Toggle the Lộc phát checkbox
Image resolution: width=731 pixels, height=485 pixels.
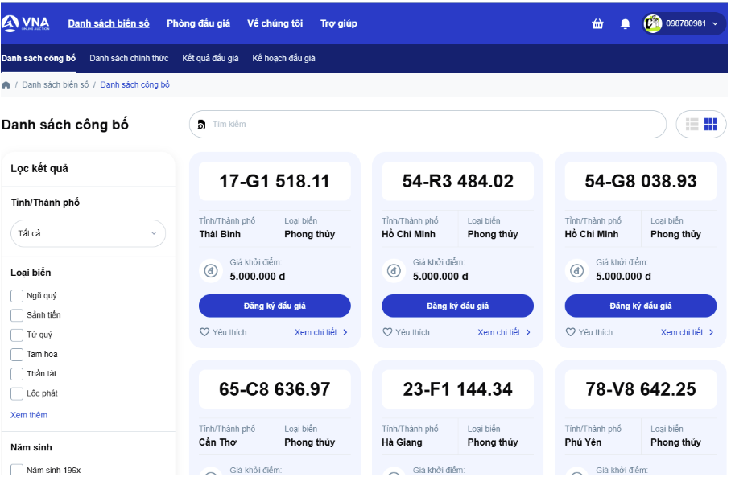pyautogui.click(x=17, y=393)
